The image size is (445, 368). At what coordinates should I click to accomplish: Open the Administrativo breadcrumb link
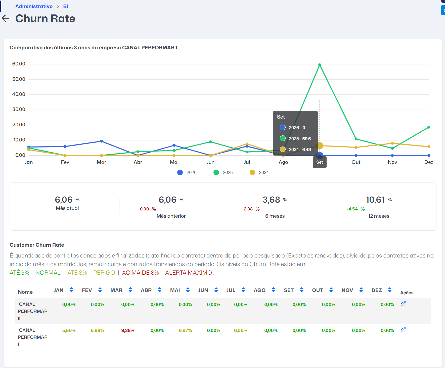point(34,6)
